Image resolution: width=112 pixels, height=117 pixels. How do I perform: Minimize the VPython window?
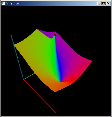99,3
